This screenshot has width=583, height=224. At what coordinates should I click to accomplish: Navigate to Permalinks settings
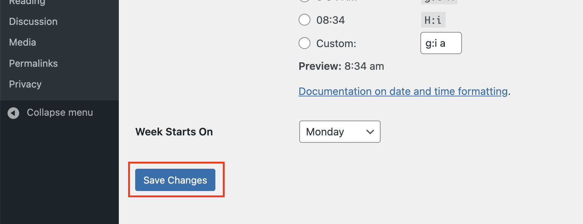point(33,63)
